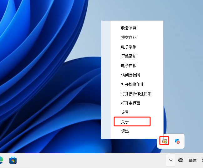Launch Microsoft Store from the taskbar
203x168 pixels.
[x=13, y=161]
